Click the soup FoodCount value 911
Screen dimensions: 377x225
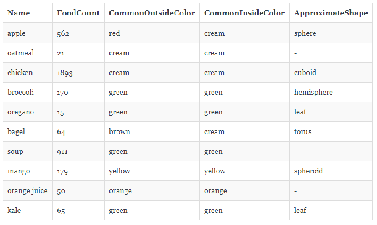click(x=62, y=152)
